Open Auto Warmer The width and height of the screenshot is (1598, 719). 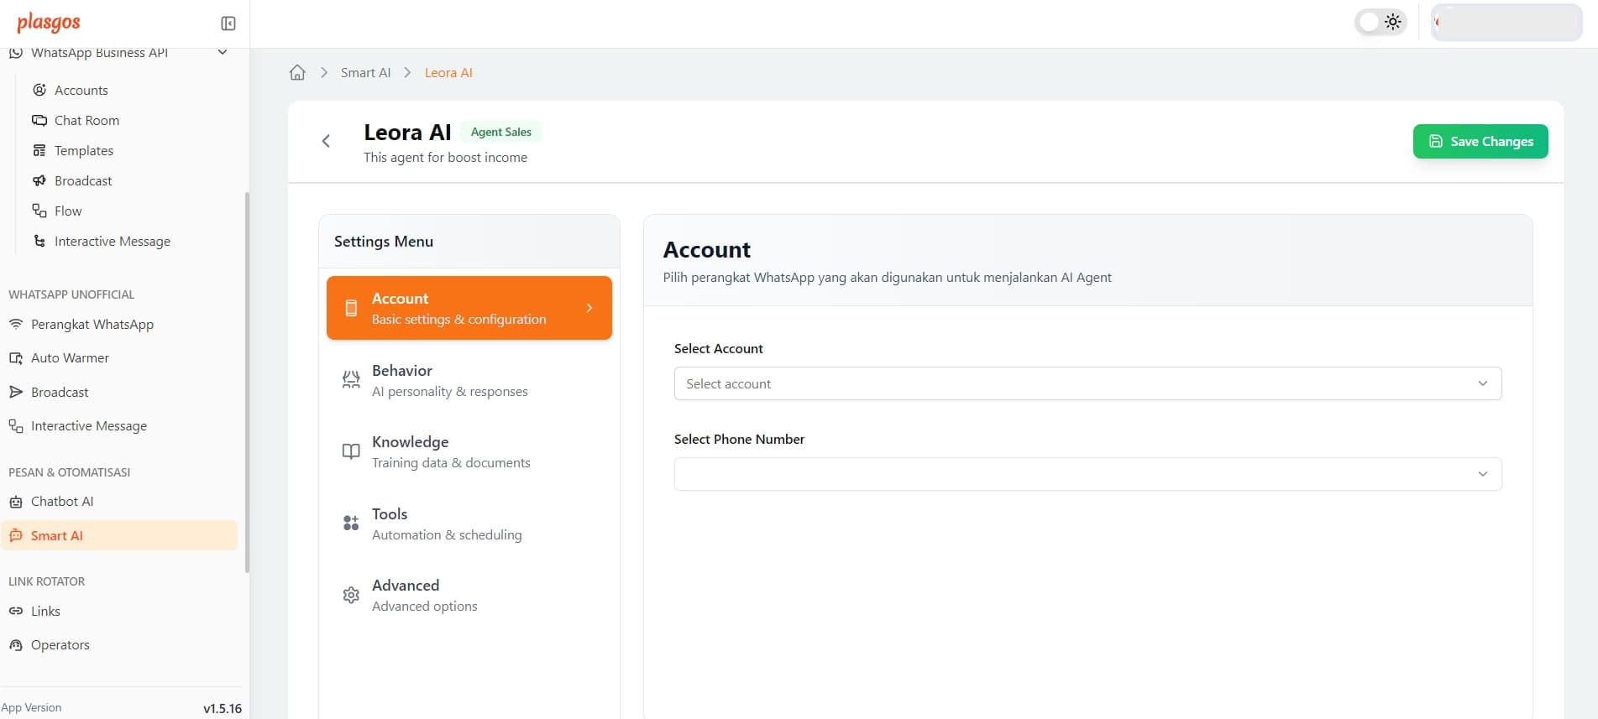point(70,357)
